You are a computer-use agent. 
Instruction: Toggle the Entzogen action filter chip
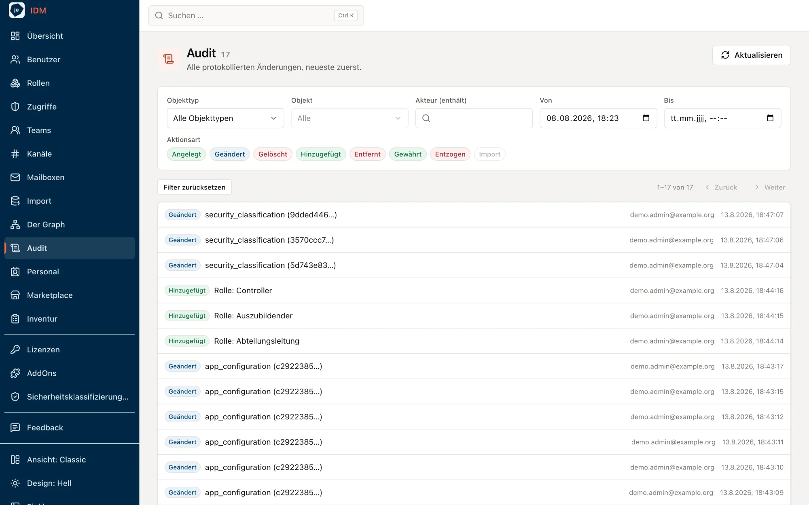tap(450, 154)
